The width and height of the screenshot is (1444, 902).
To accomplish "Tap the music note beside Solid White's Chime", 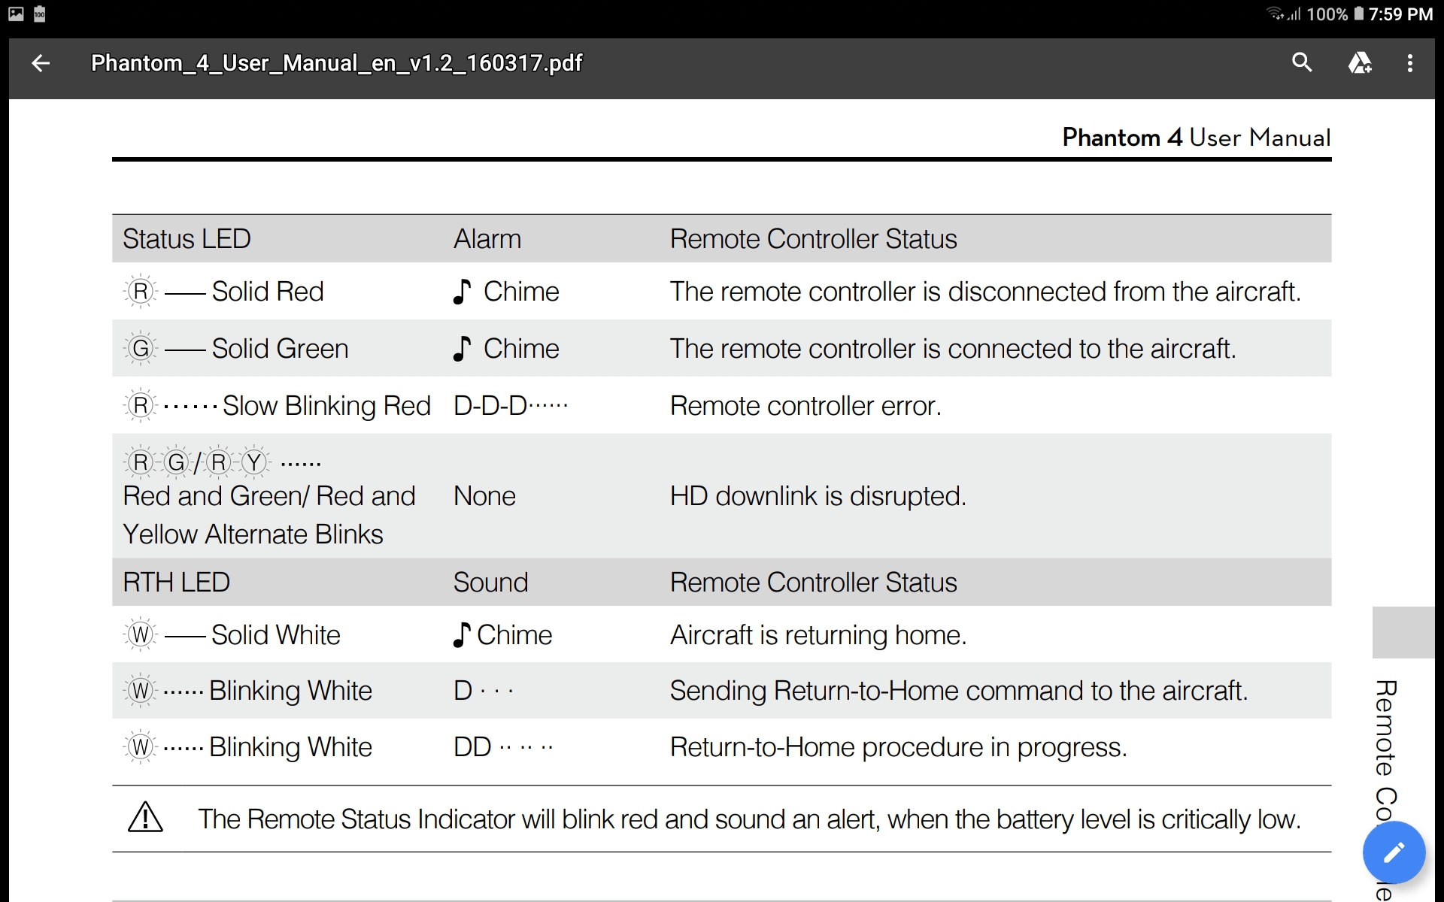I will (x=463, y=634).
